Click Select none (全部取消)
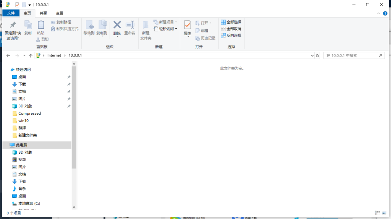This screenshot has width=391, height=219. tap(231, 29)
